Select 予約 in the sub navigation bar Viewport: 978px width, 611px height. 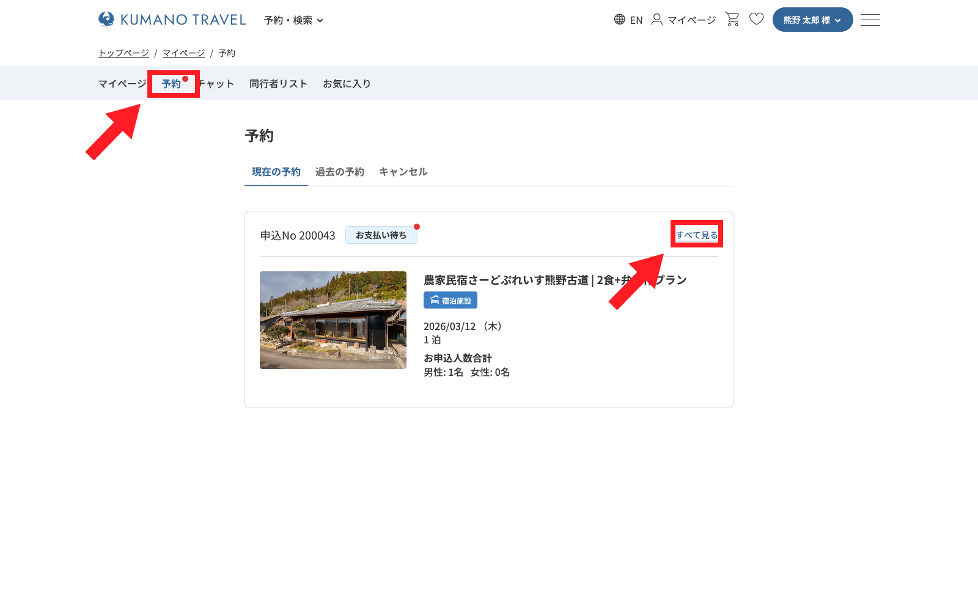point(171,84)
